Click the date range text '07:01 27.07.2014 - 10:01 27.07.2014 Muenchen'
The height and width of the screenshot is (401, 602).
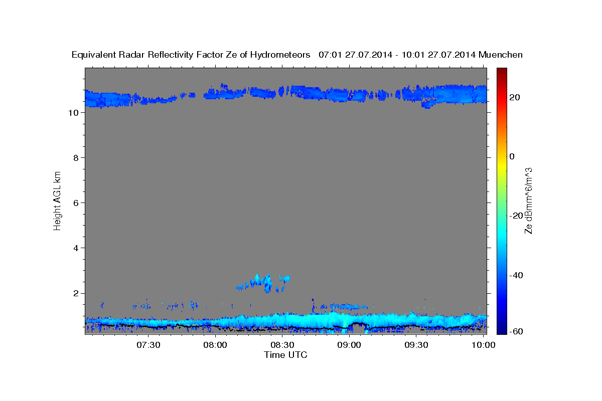tap(421, 55)
